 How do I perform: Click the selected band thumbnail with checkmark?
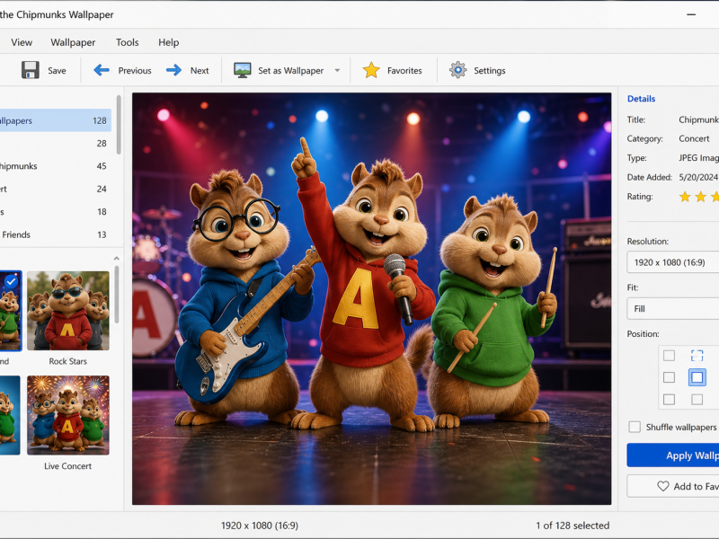coord(10,311)
